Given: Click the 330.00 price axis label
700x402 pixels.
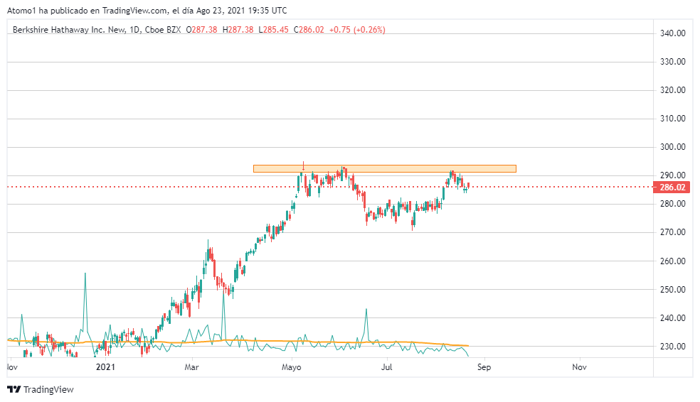Looking at the screenshot, I should point(673,62).
